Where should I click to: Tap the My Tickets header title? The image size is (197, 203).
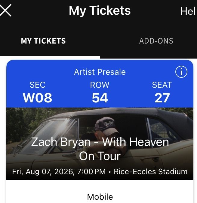point(100,11)
